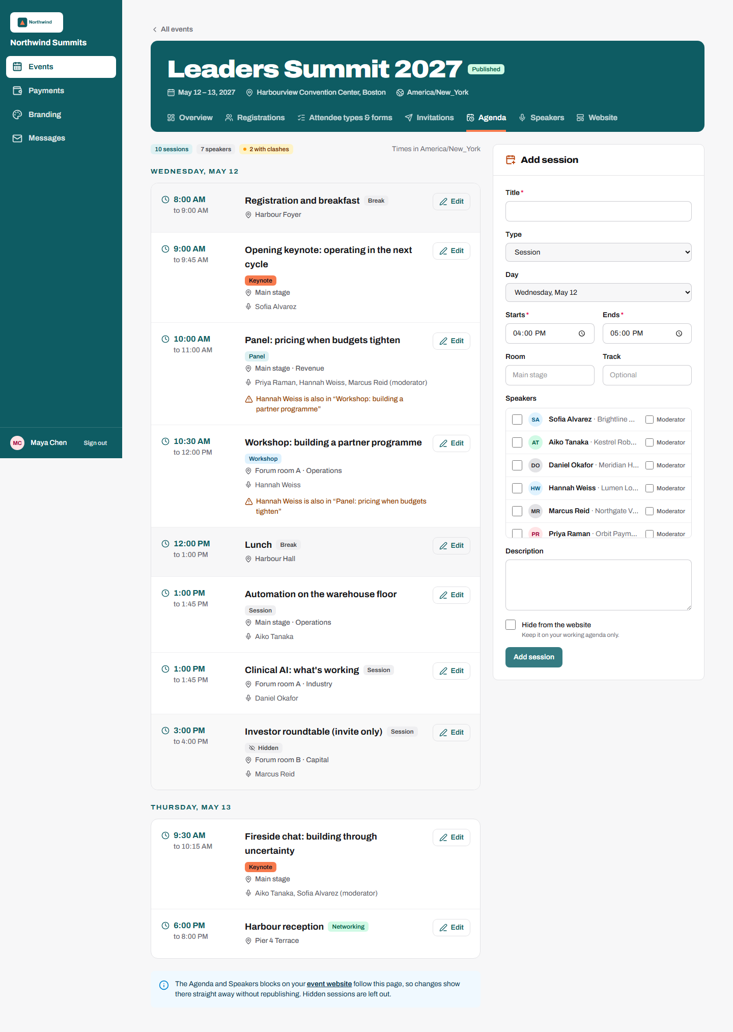Tick the Sofia Alvarez speaker checkbox
This screenshot has height=1032, width=733.
[x=517, y=420]
